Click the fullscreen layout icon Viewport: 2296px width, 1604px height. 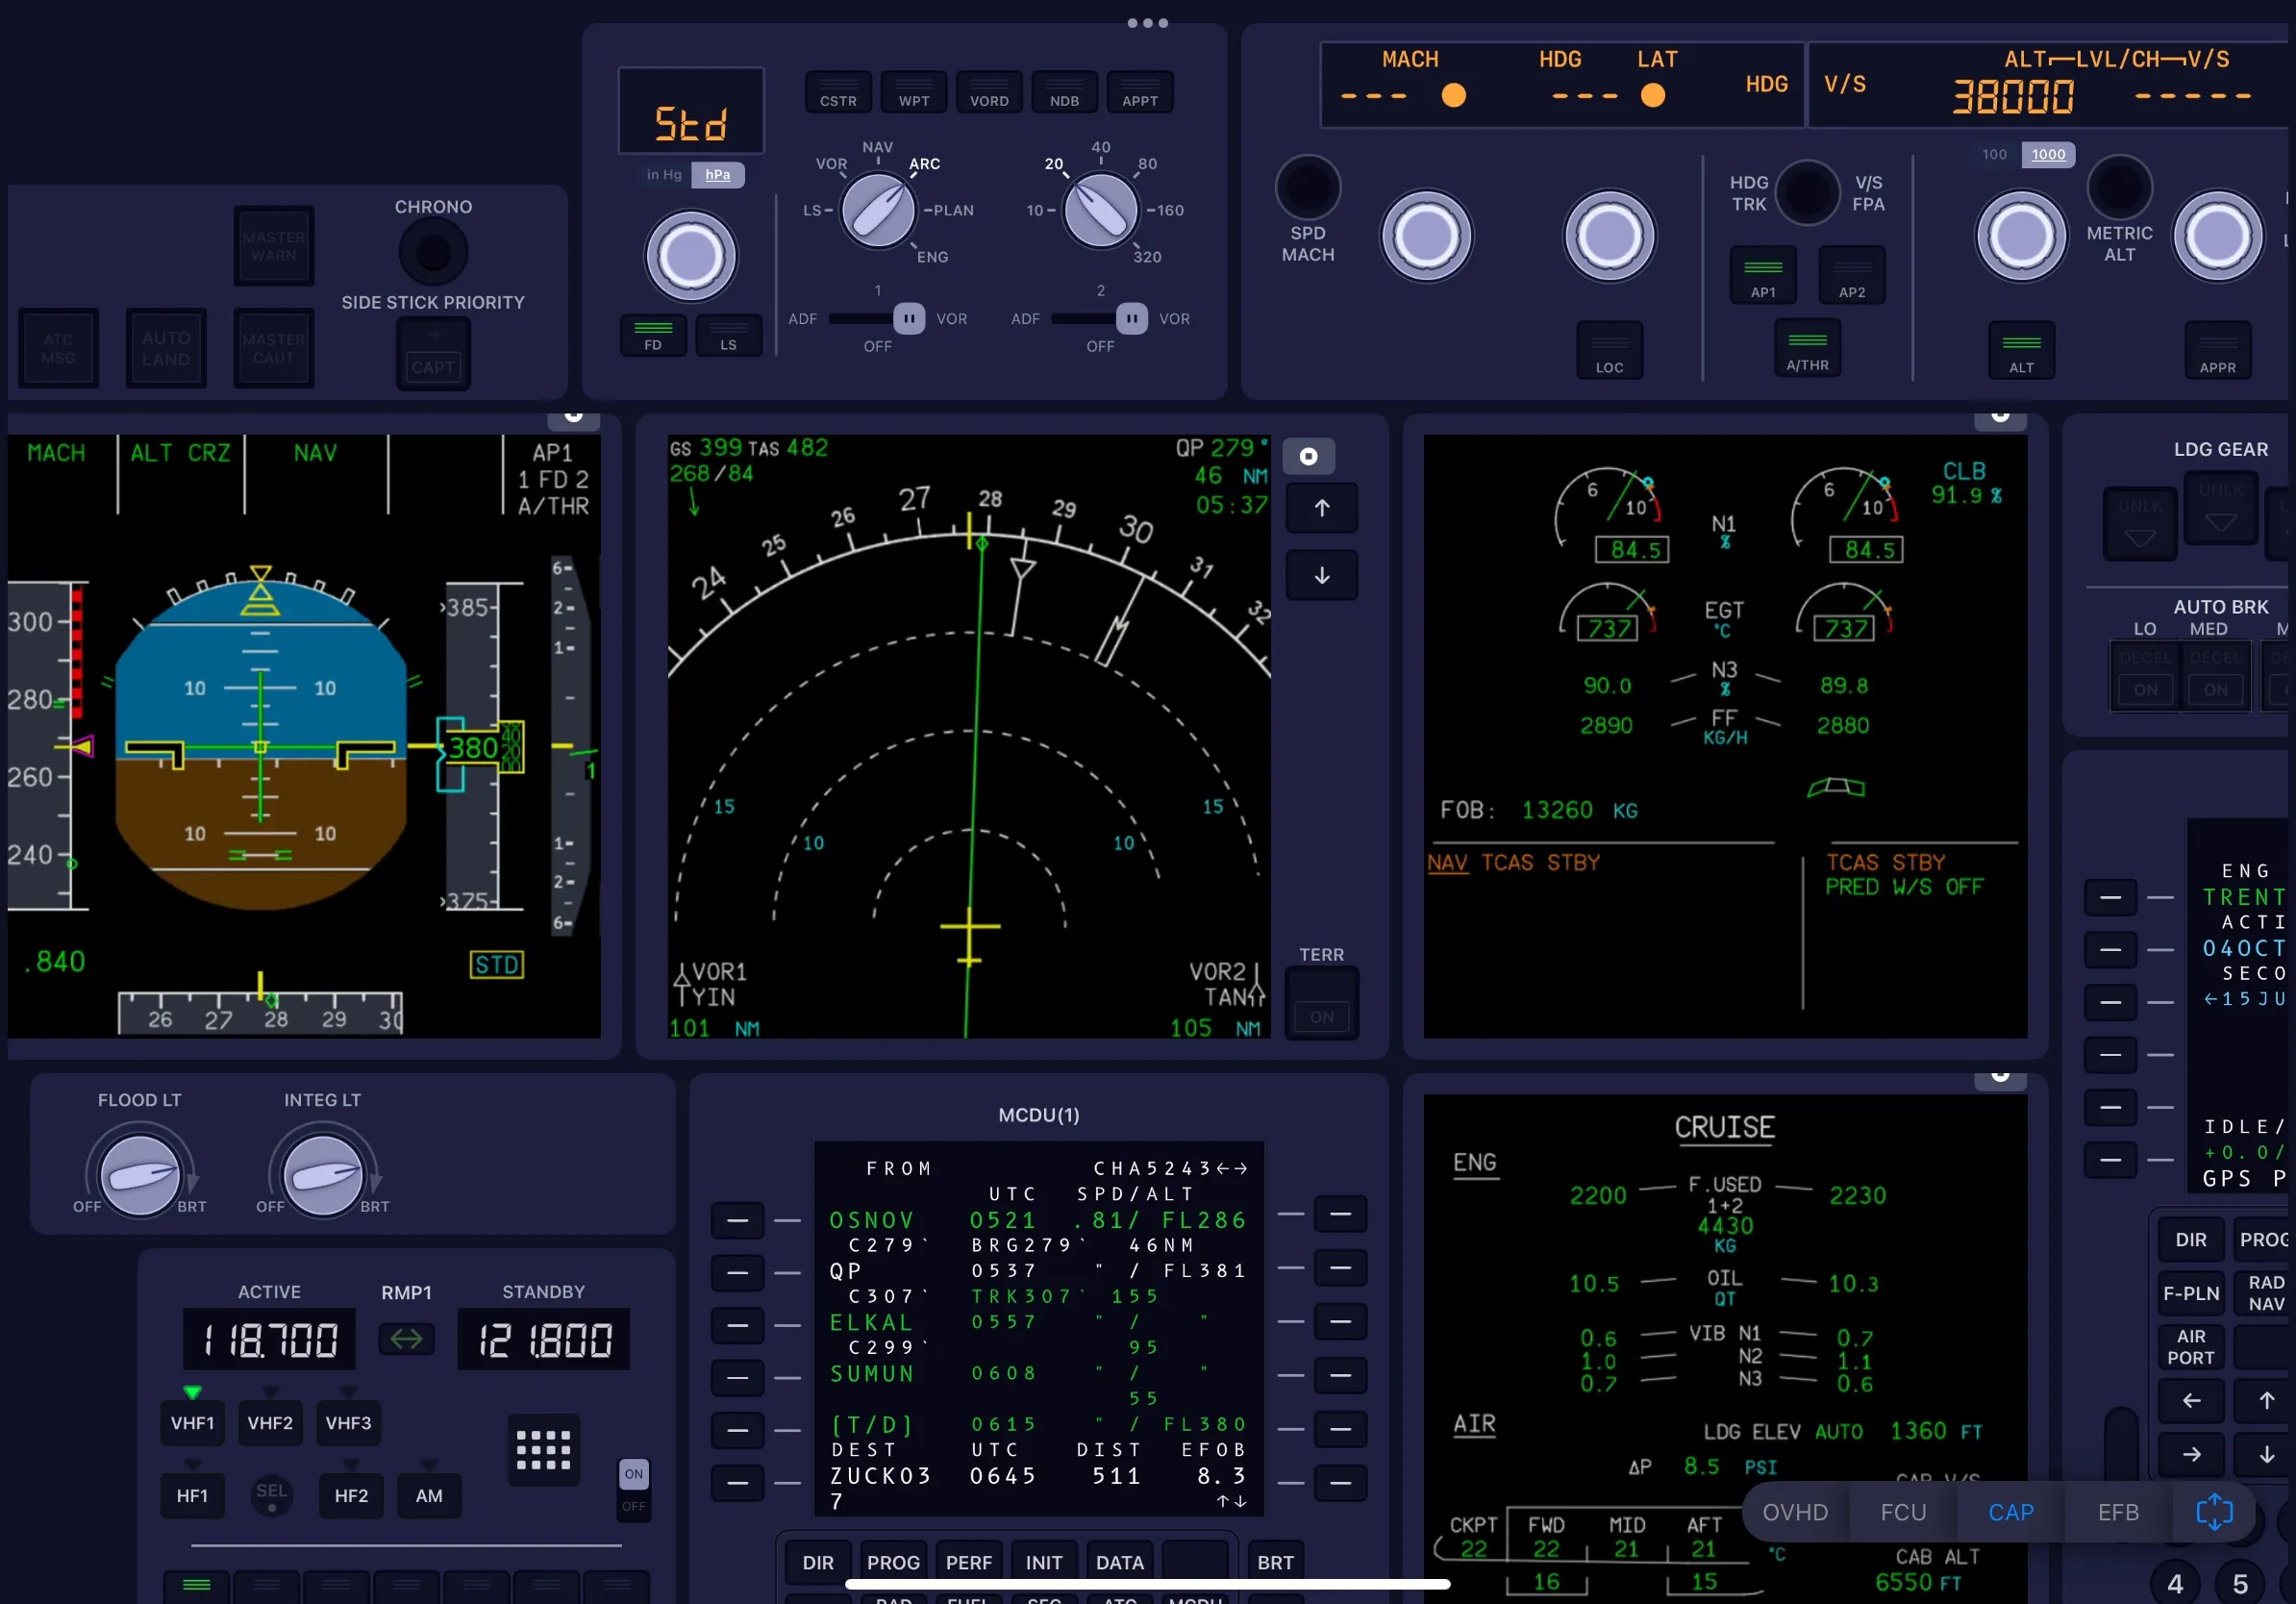click(2214, 1511)
